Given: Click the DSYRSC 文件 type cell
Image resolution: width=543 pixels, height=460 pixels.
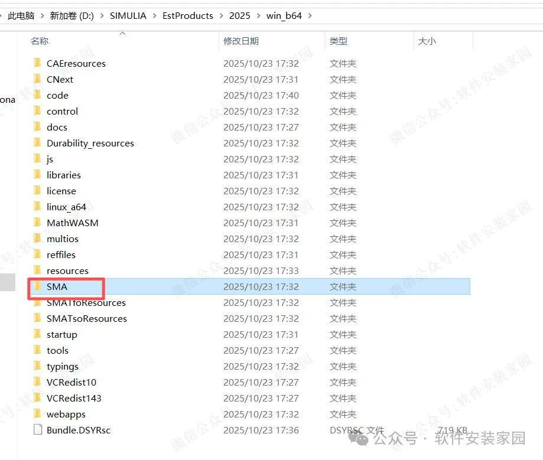Looking at the screenshot, I should point(357,430).
